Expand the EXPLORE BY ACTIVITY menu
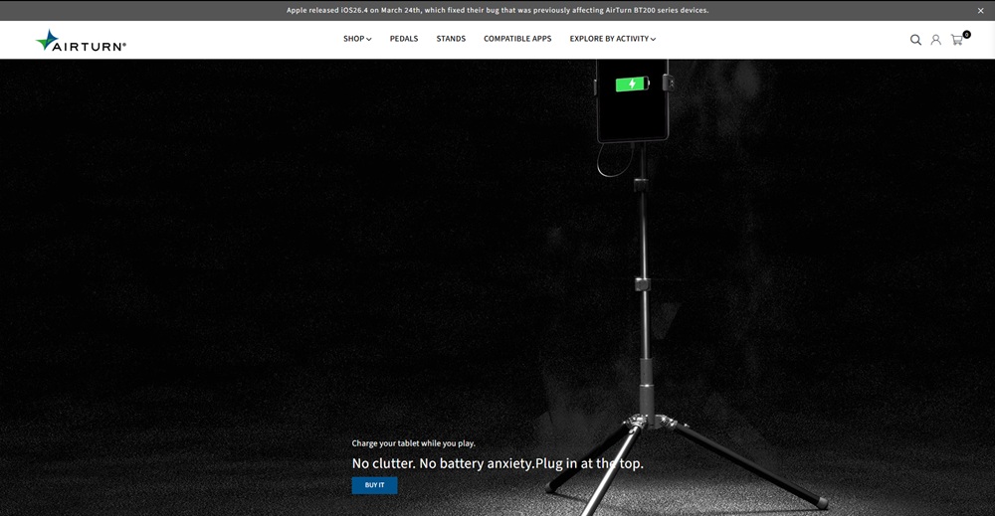995x516 pixels. [x=609, y=39]
